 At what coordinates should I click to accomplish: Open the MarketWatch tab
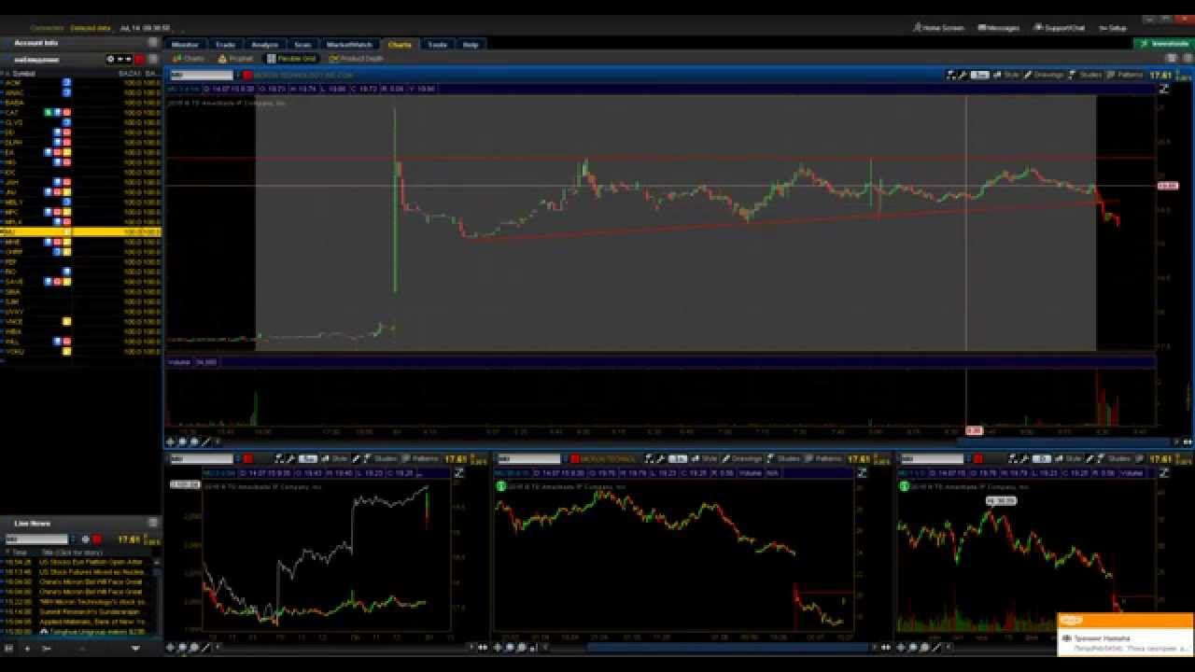pyautogui.click(x=349, y=44)
